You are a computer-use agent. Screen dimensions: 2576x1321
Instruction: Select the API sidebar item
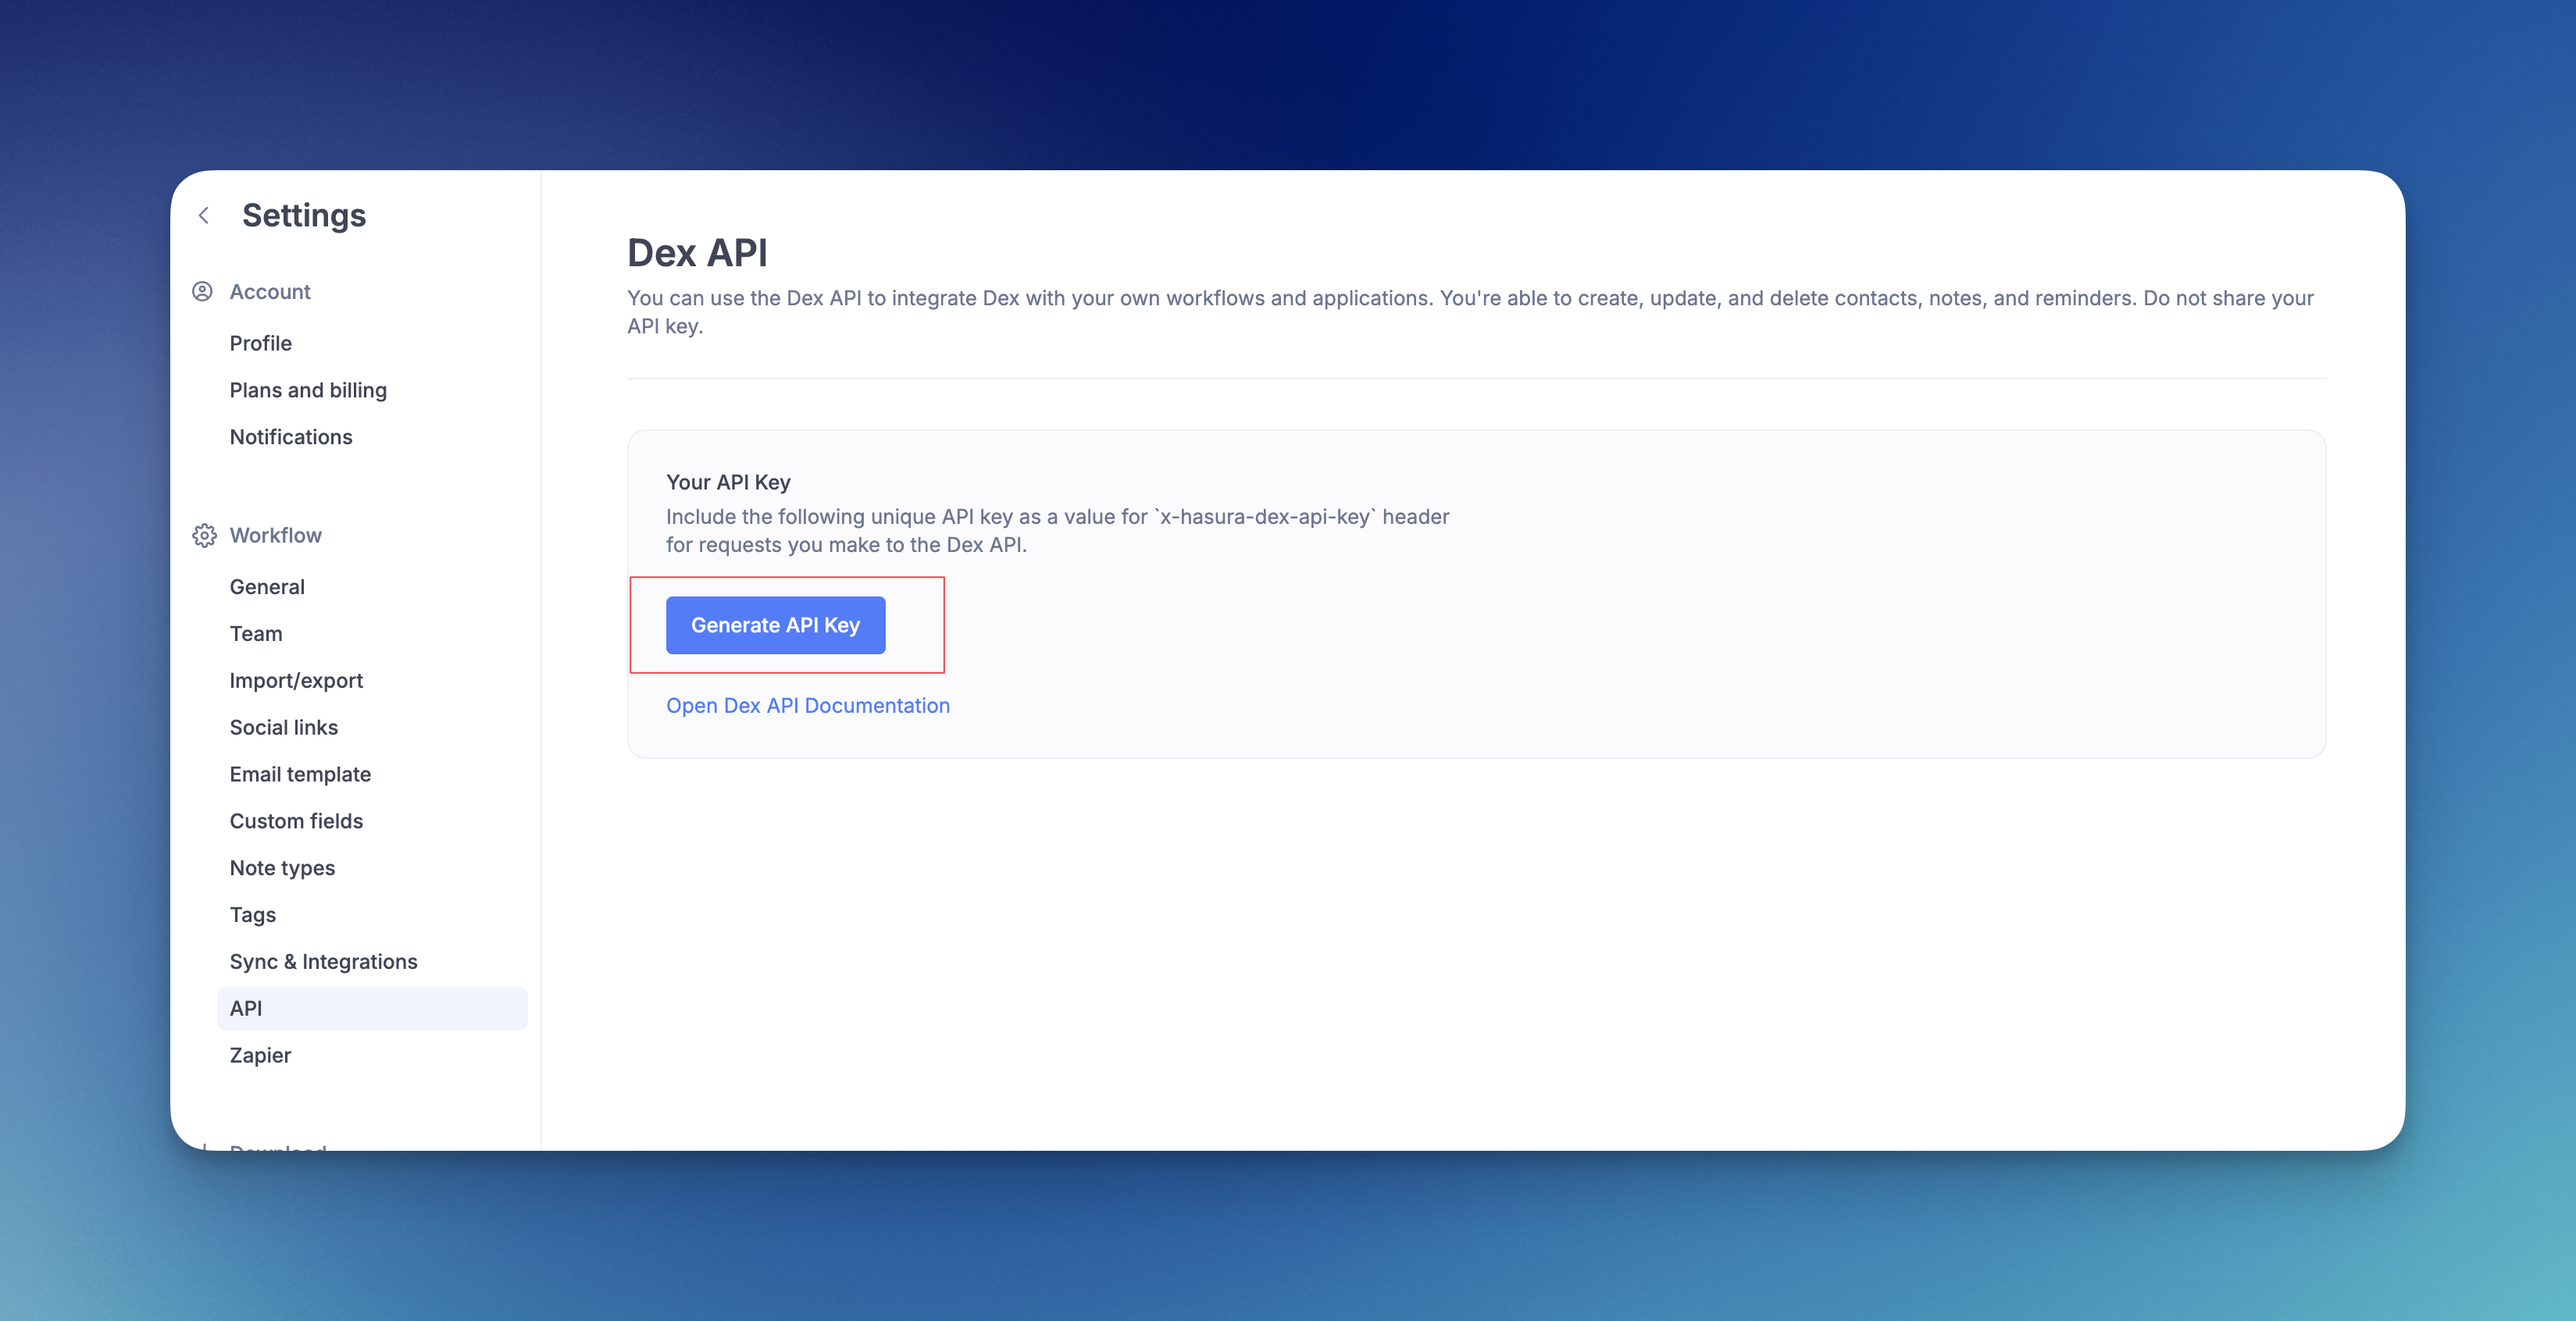tap(372, 1008)
